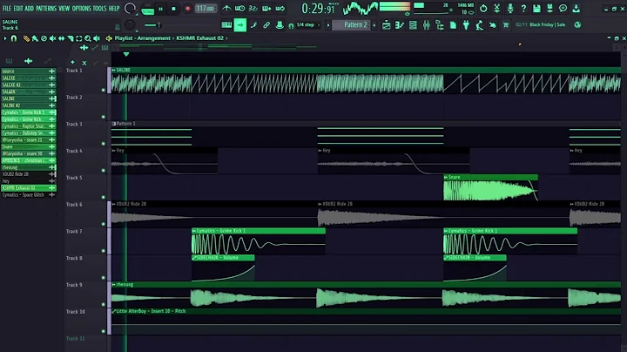
Task: Open the Pattern 2 selector
Action: click(x=351, y=24)
